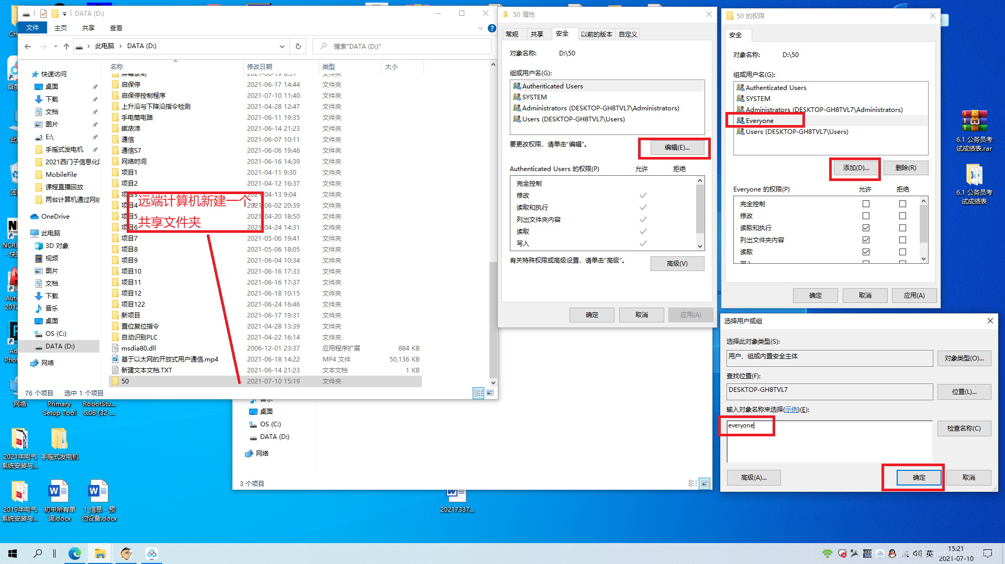
Task: Click down arrow of Authenticated Users permissions list
Action: coord(700,246)
